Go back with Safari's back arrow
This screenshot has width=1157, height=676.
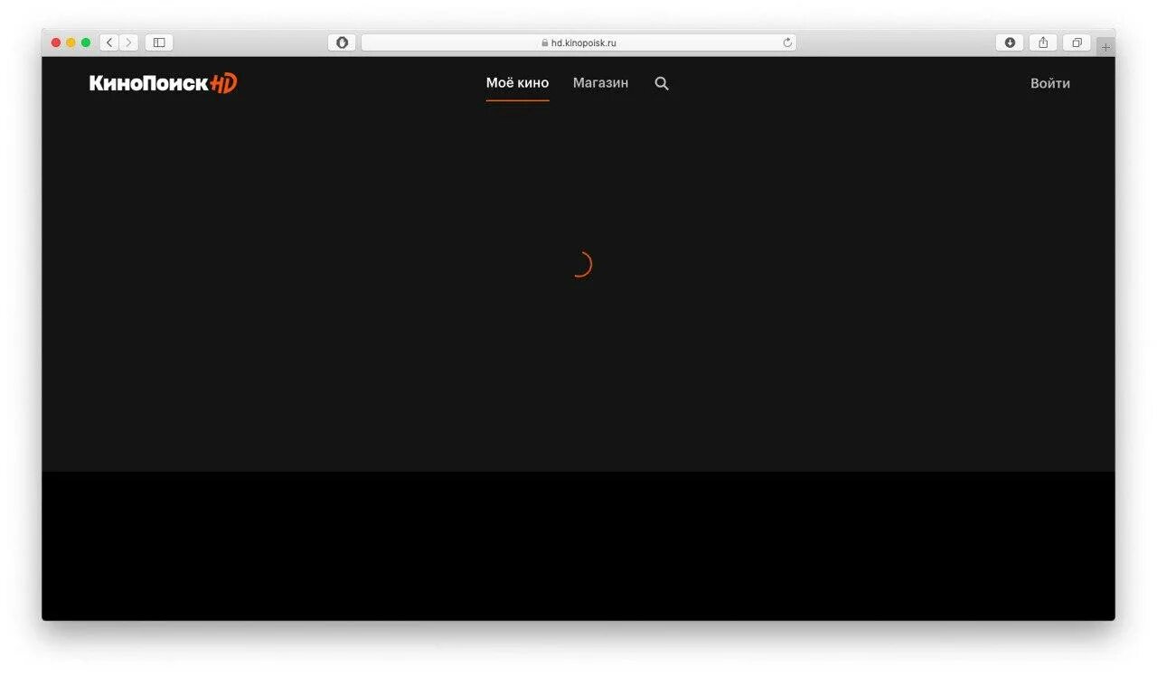(x=109, y=42)
